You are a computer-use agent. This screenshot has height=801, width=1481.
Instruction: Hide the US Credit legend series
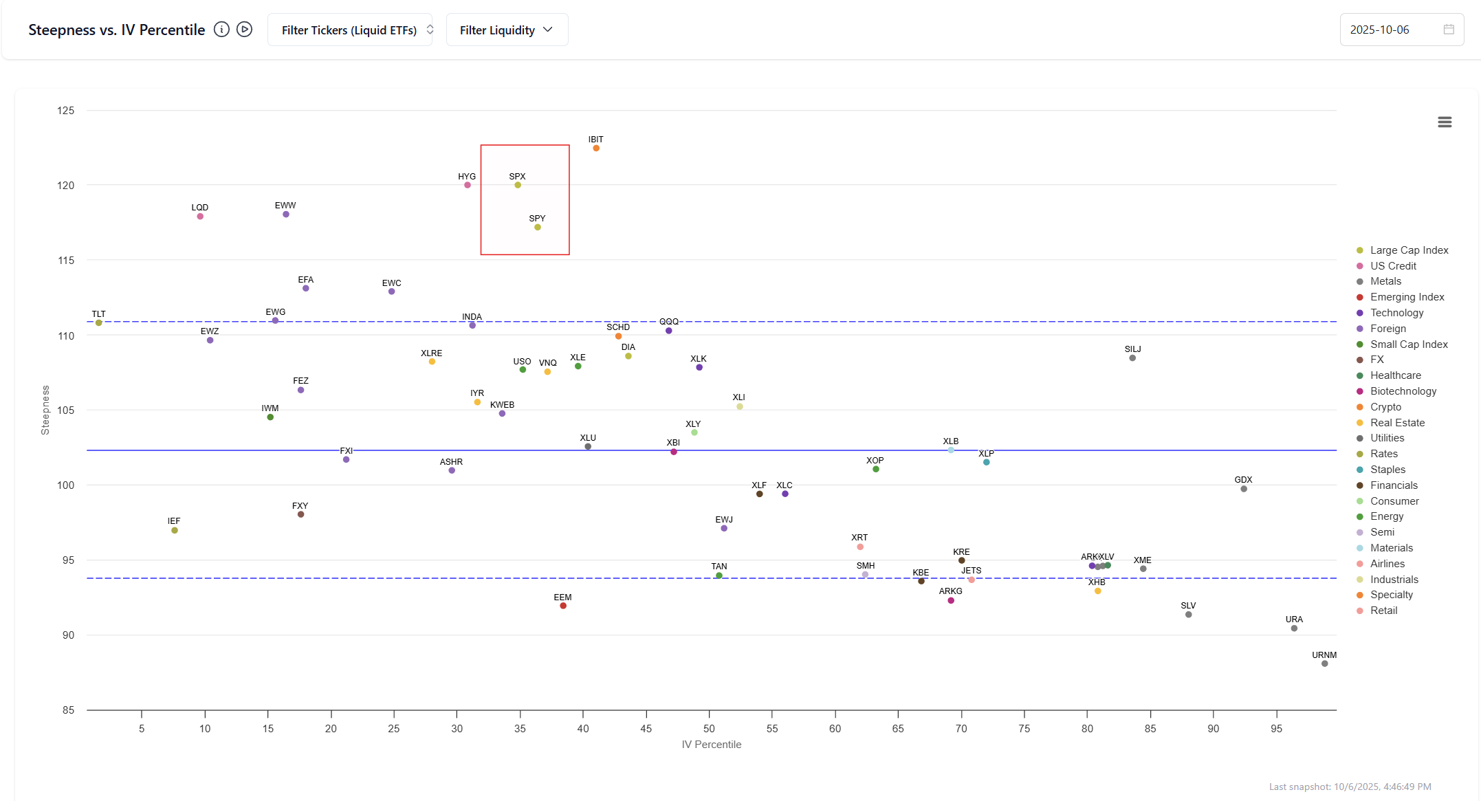(1393, 266)
